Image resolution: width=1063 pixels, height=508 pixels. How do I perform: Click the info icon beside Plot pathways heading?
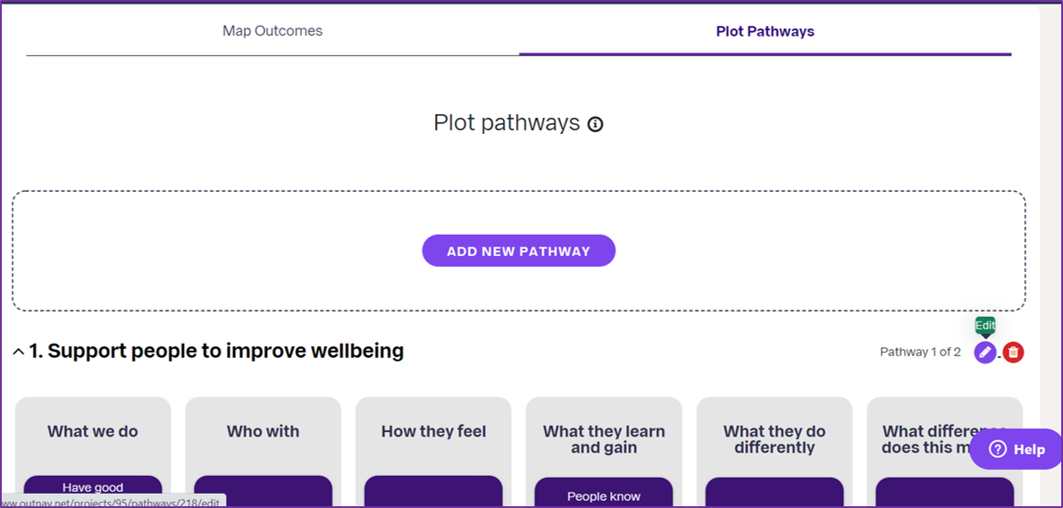tap(595, 124)
